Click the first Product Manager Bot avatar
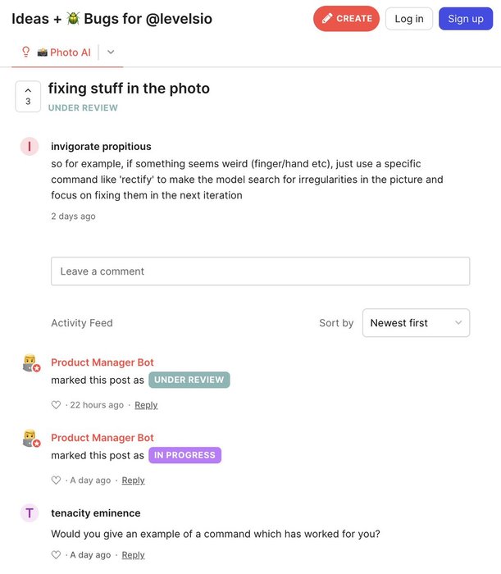The height and width of the screenshot is (574, 501). (30, 362)
